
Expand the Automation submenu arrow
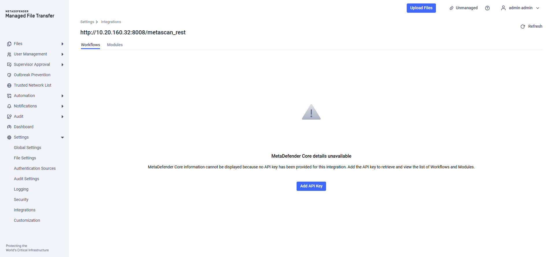click(x=62, y=96)
